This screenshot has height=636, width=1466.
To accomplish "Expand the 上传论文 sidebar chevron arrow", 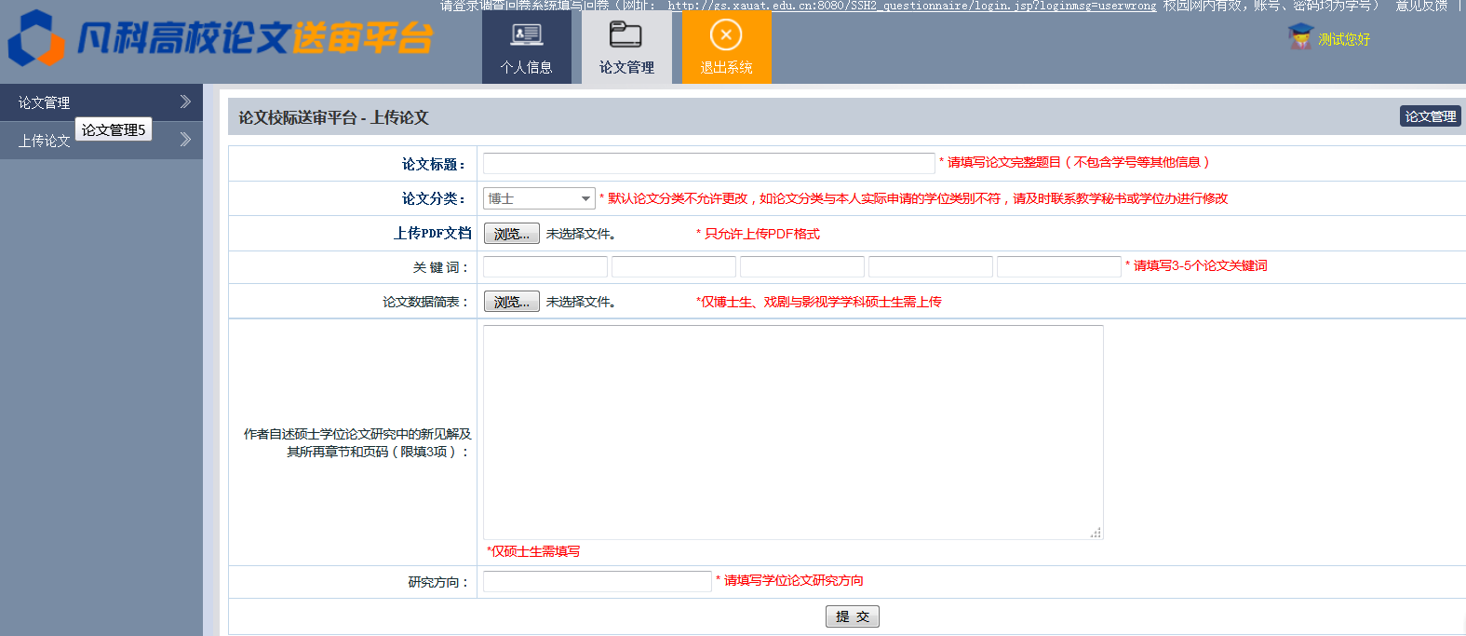I will pyautogui.click(x=185, y=140).
